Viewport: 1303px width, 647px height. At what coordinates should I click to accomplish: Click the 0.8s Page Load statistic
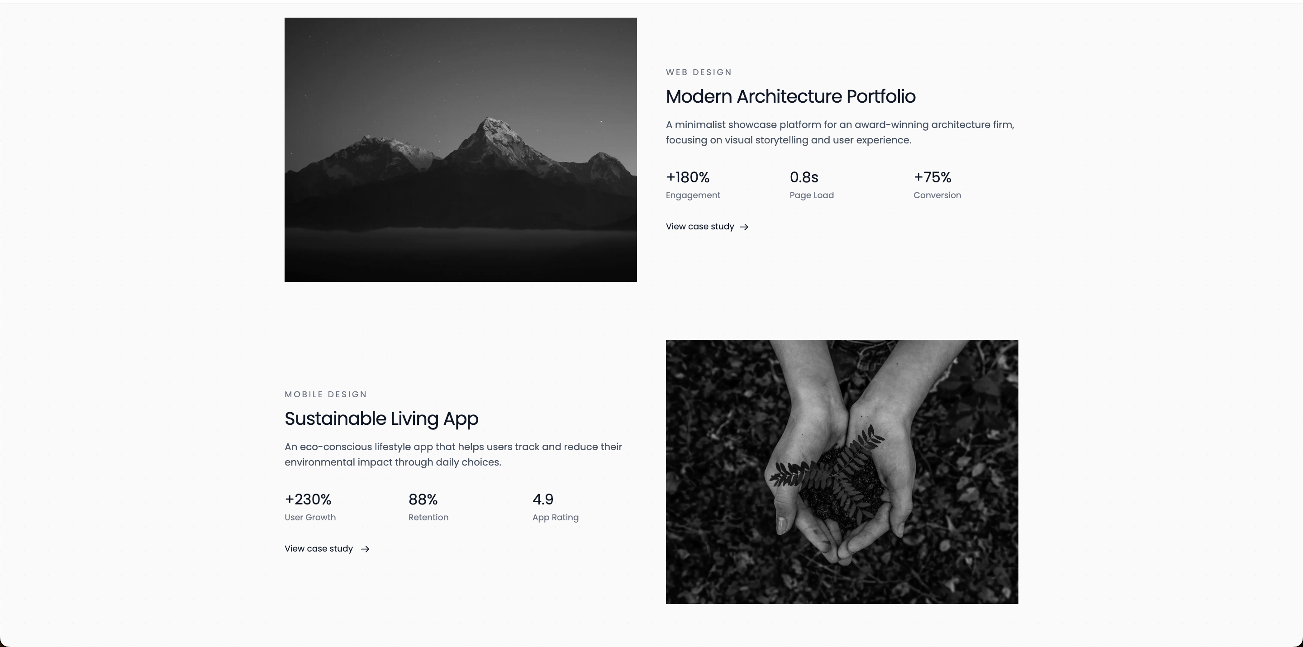[812, 185]
